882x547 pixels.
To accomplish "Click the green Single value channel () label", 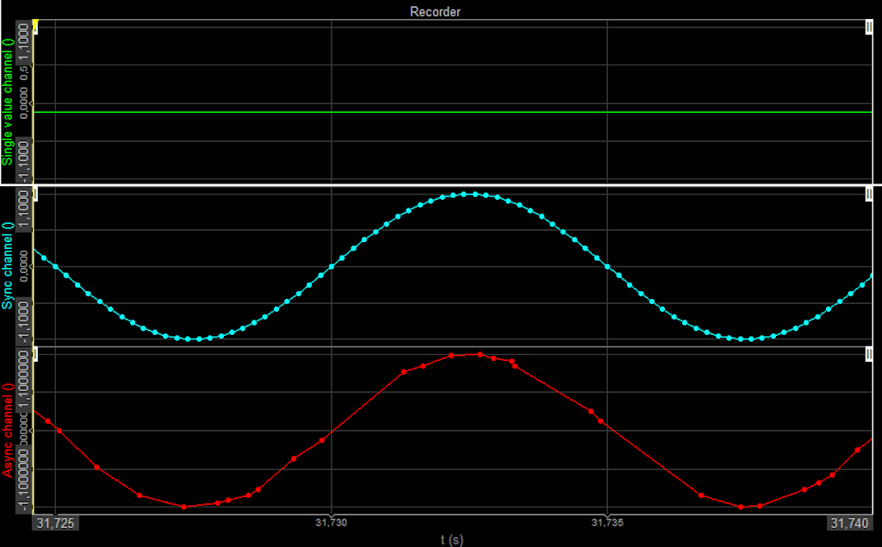I will pyautogui.click(x=7, y=102).
